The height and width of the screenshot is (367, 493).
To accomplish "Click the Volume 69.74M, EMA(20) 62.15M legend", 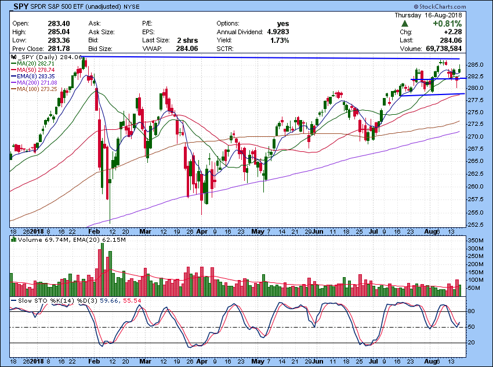I will [72, 240].
